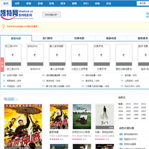Open the 真人游戏电影 poster thumbnail
This screenshot has height=149, width=149.
(58, 55)
